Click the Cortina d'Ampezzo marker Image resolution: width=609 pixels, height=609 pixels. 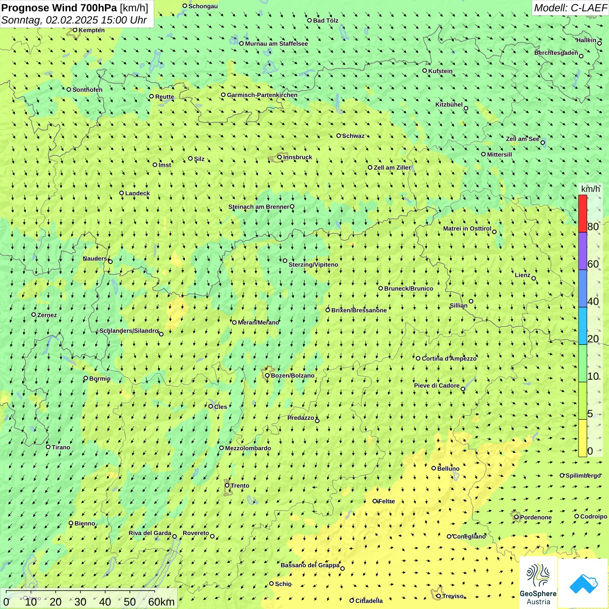point(418,358)
